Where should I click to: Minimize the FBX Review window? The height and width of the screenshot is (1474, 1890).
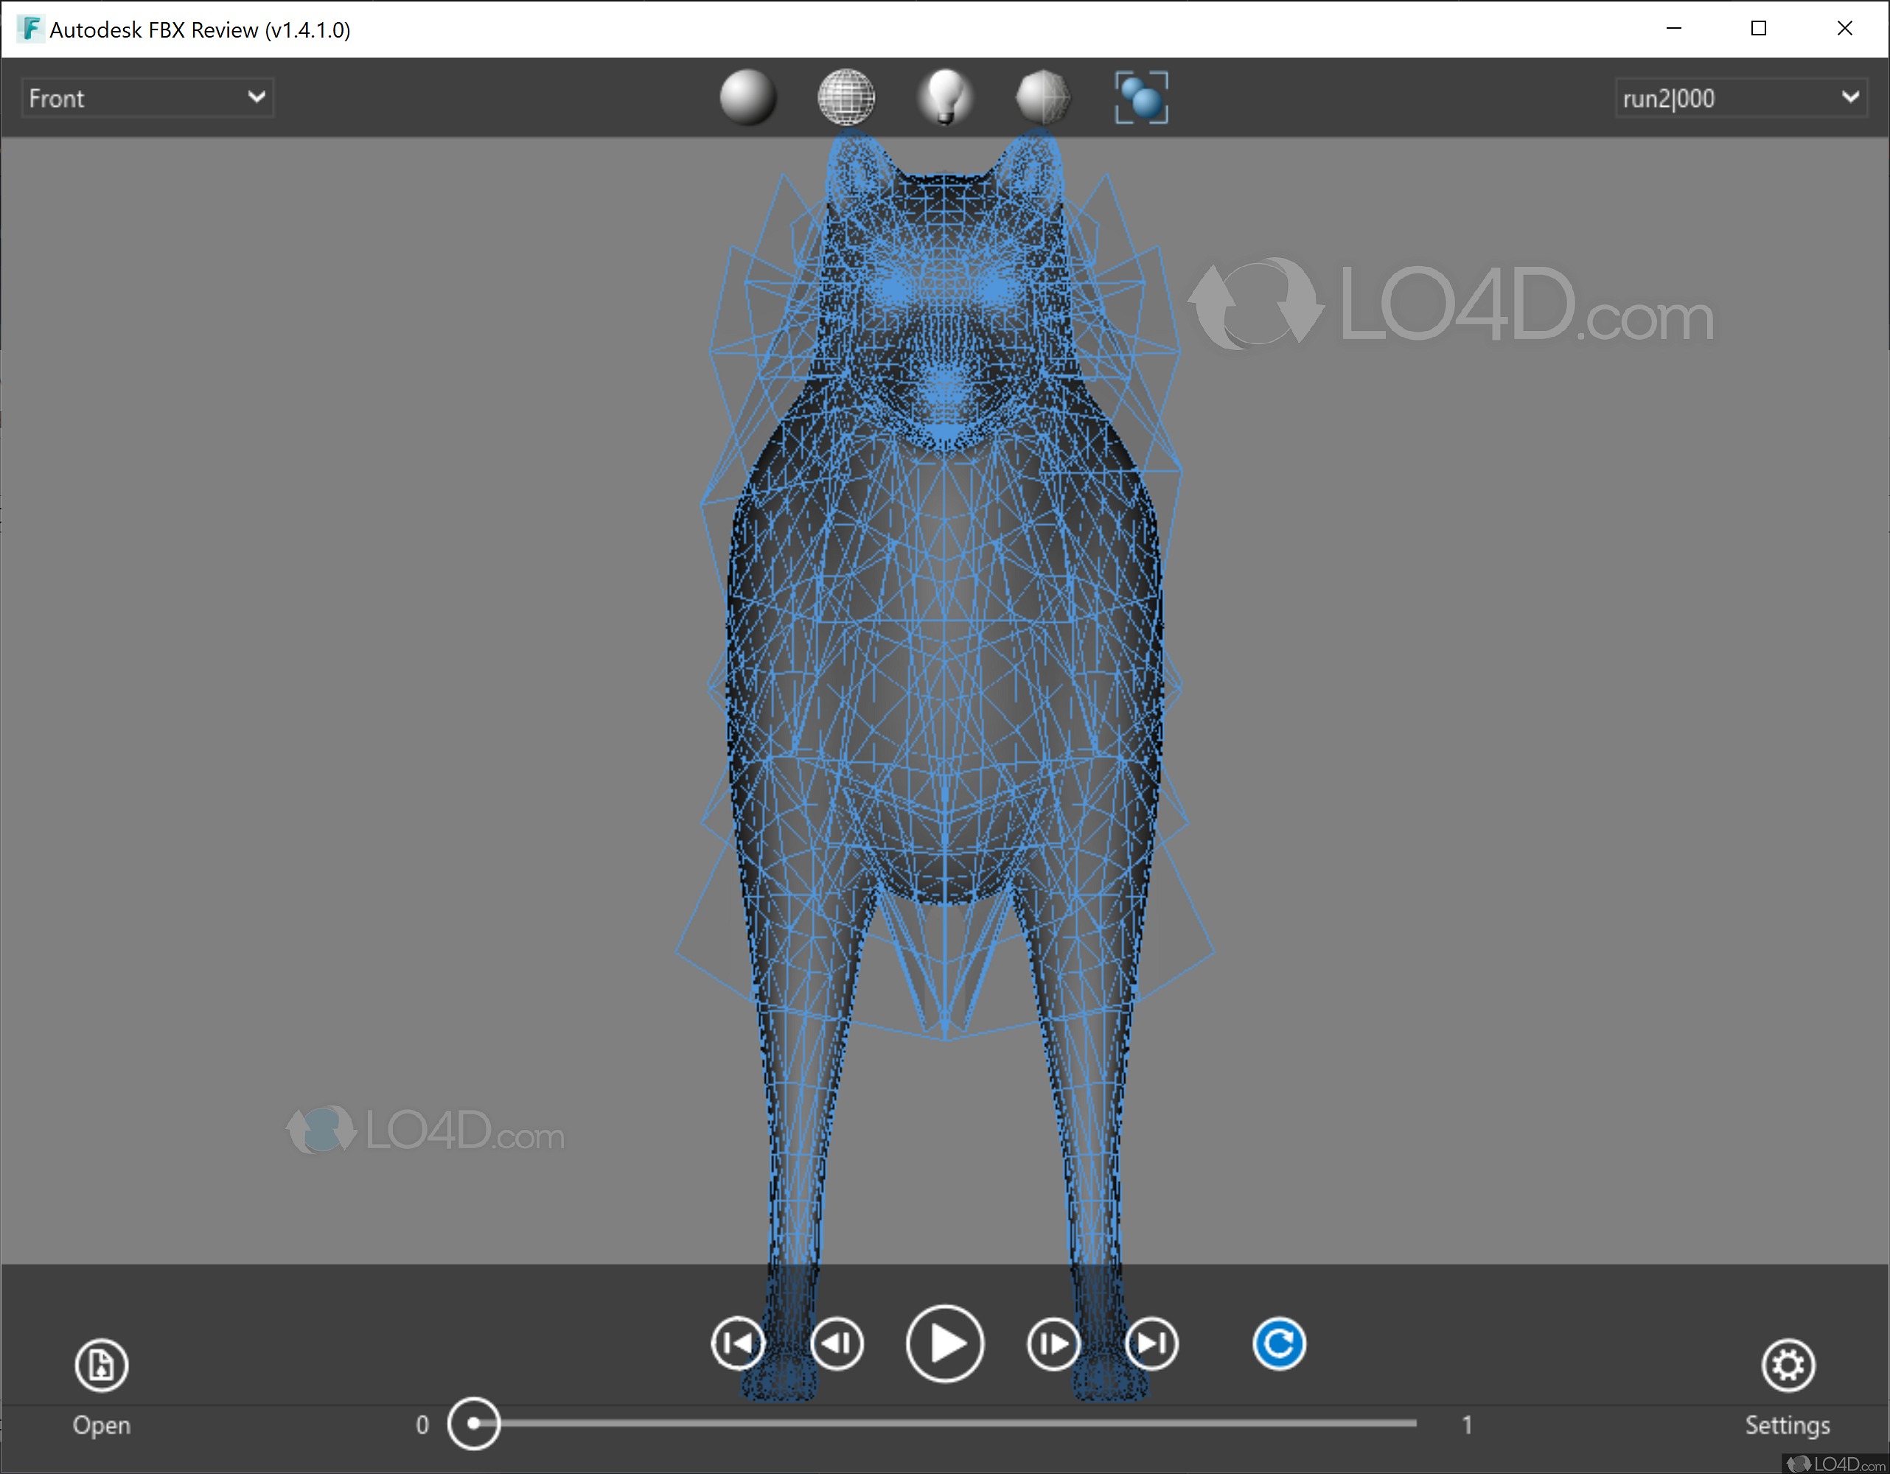click(1674, 29)
